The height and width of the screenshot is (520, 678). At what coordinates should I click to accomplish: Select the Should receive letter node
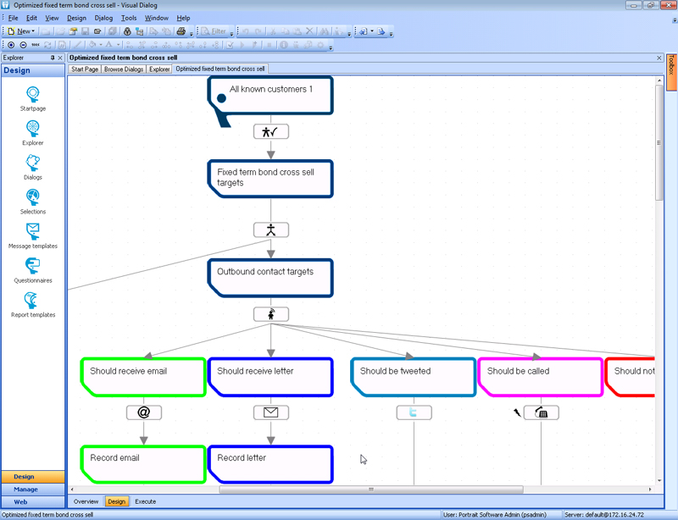tap(270, 377)
